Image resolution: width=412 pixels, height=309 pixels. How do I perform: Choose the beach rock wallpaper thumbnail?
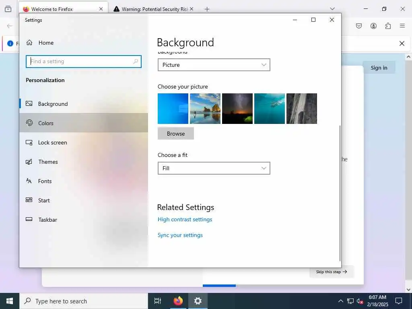coord(205,109)
